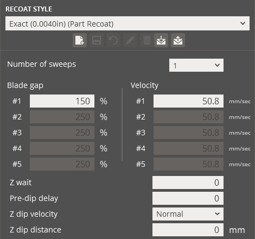Image resolution: width=255 pixels, height=239 pixels.
Task: Click the disabled Velocity #5 field
Action: point(188,164)
